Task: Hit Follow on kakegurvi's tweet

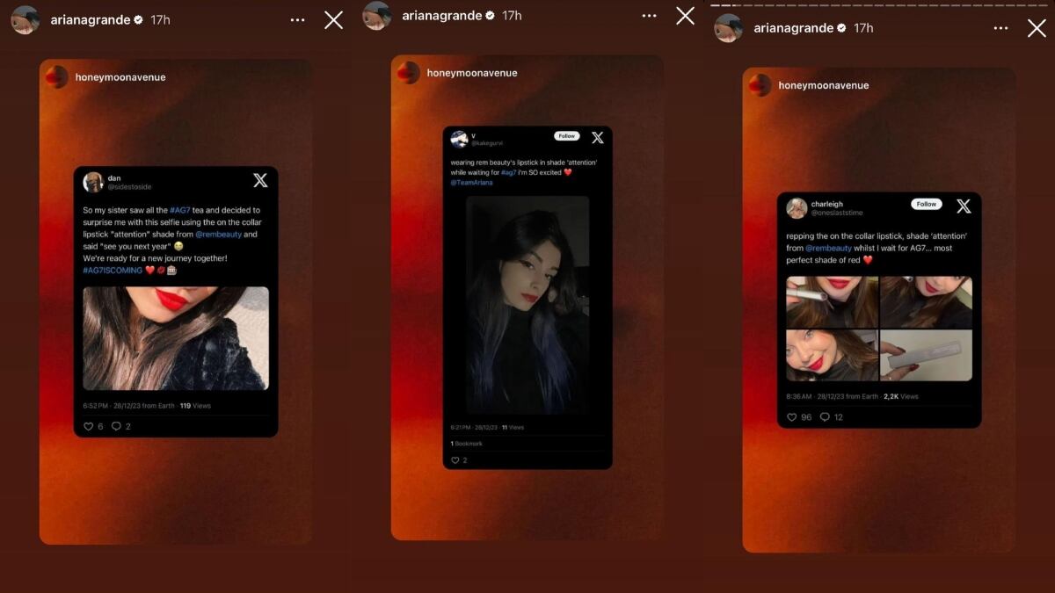Action: [567, 136]
